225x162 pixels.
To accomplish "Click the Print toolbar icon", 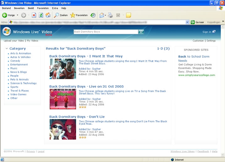I will pos(110,15).
